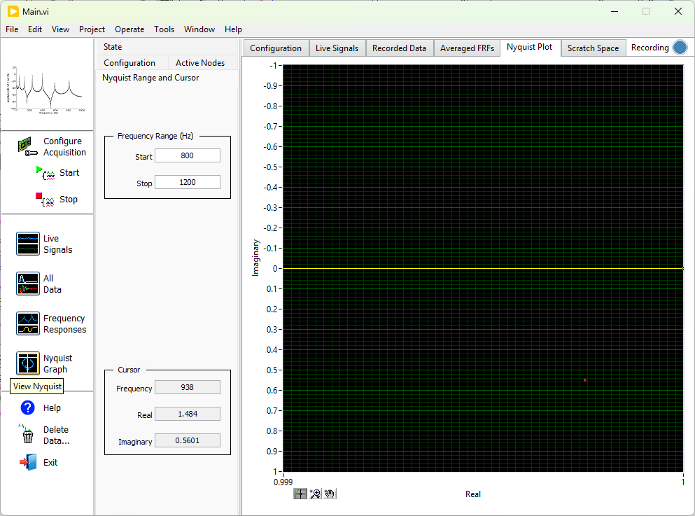The width and height of the screenshot is (695, 516).
Task: Click the Imaginary axis label
Action: [x=255, y=258]
